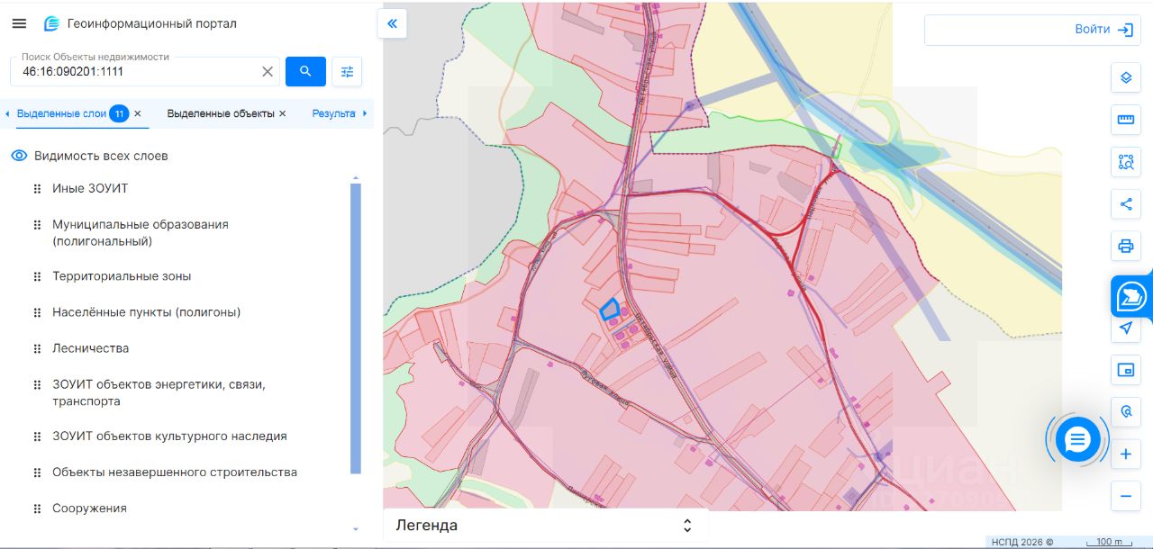The image size is (1153, 549).
Task: Toggle visibility of all layers
Action: [x=19, y=156]
